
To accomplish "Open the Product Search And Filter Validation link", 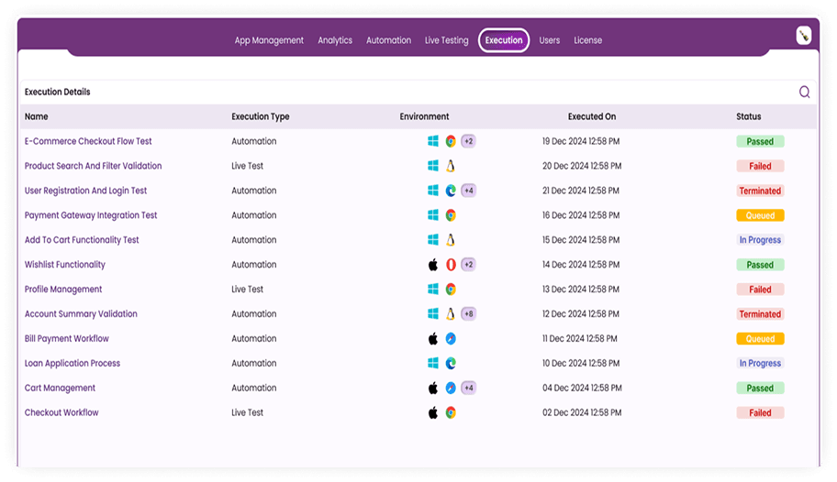I will click(93, 166).
